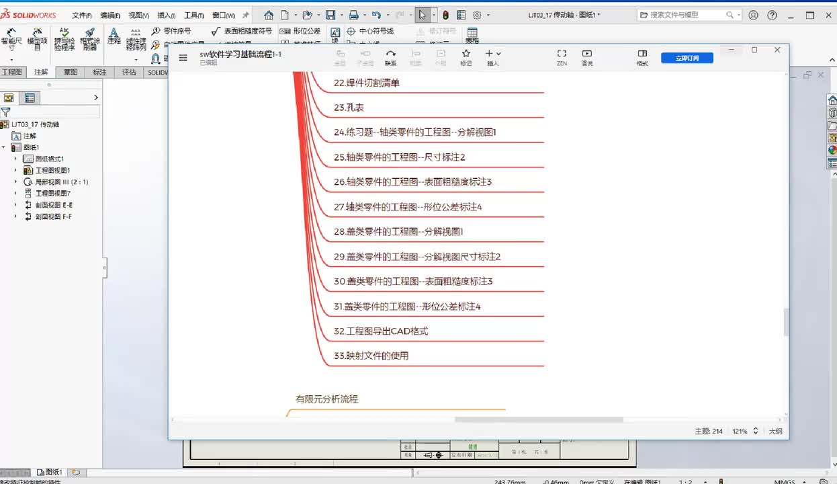The width and height of the screenshot is (837, 484).
Task: Select topic 33.映射文件的使用
Action: (371, 356)
